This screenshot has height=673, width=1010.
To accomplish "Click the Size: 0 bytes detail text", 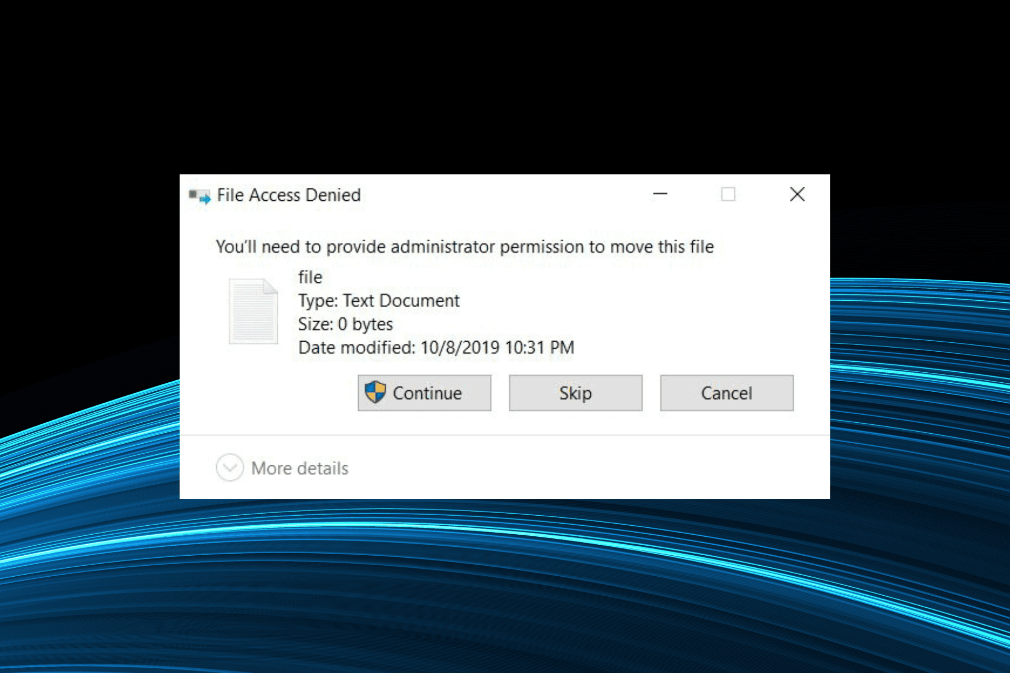I will coord(345,324).
